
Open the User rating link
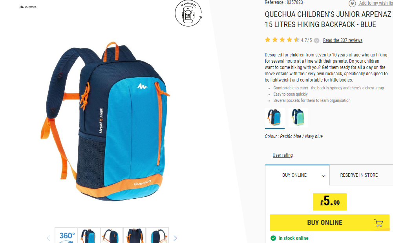pos(282,155)
